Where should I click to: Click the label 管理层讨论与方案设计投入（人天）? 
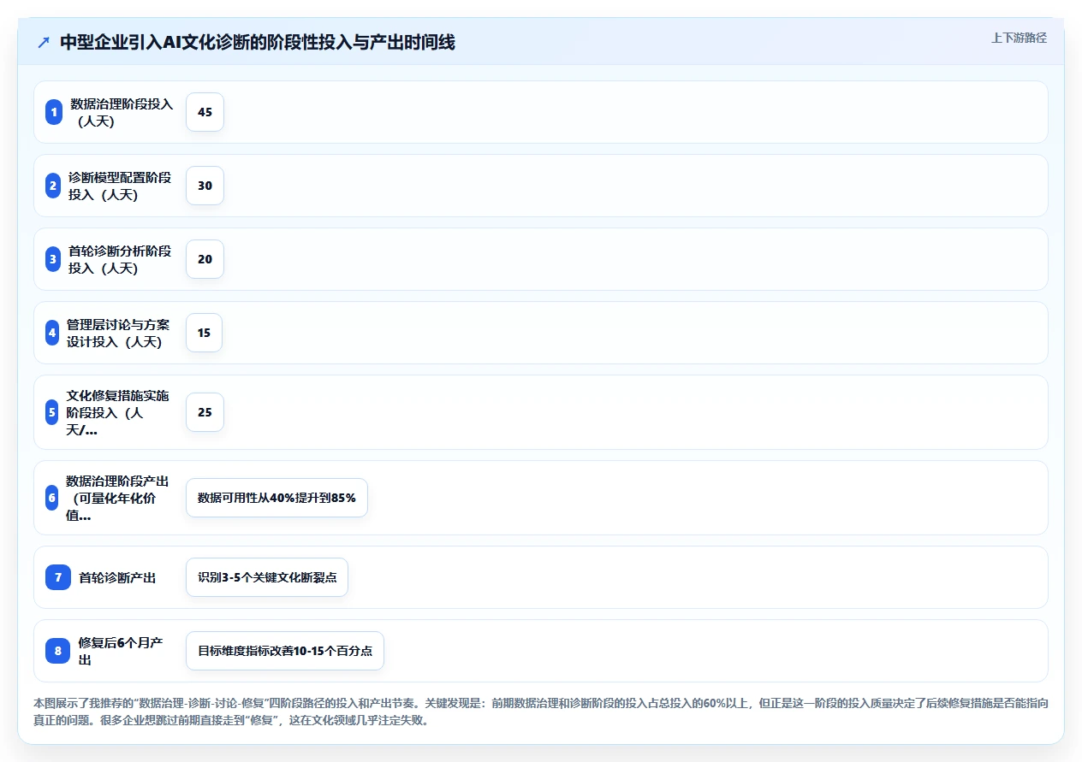[x=118, y=333]
